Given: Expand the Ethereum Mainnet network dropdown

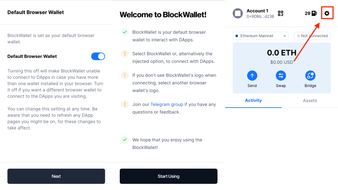Looking at the screenshot, I should pyautogui.click(x=260, y=36).
